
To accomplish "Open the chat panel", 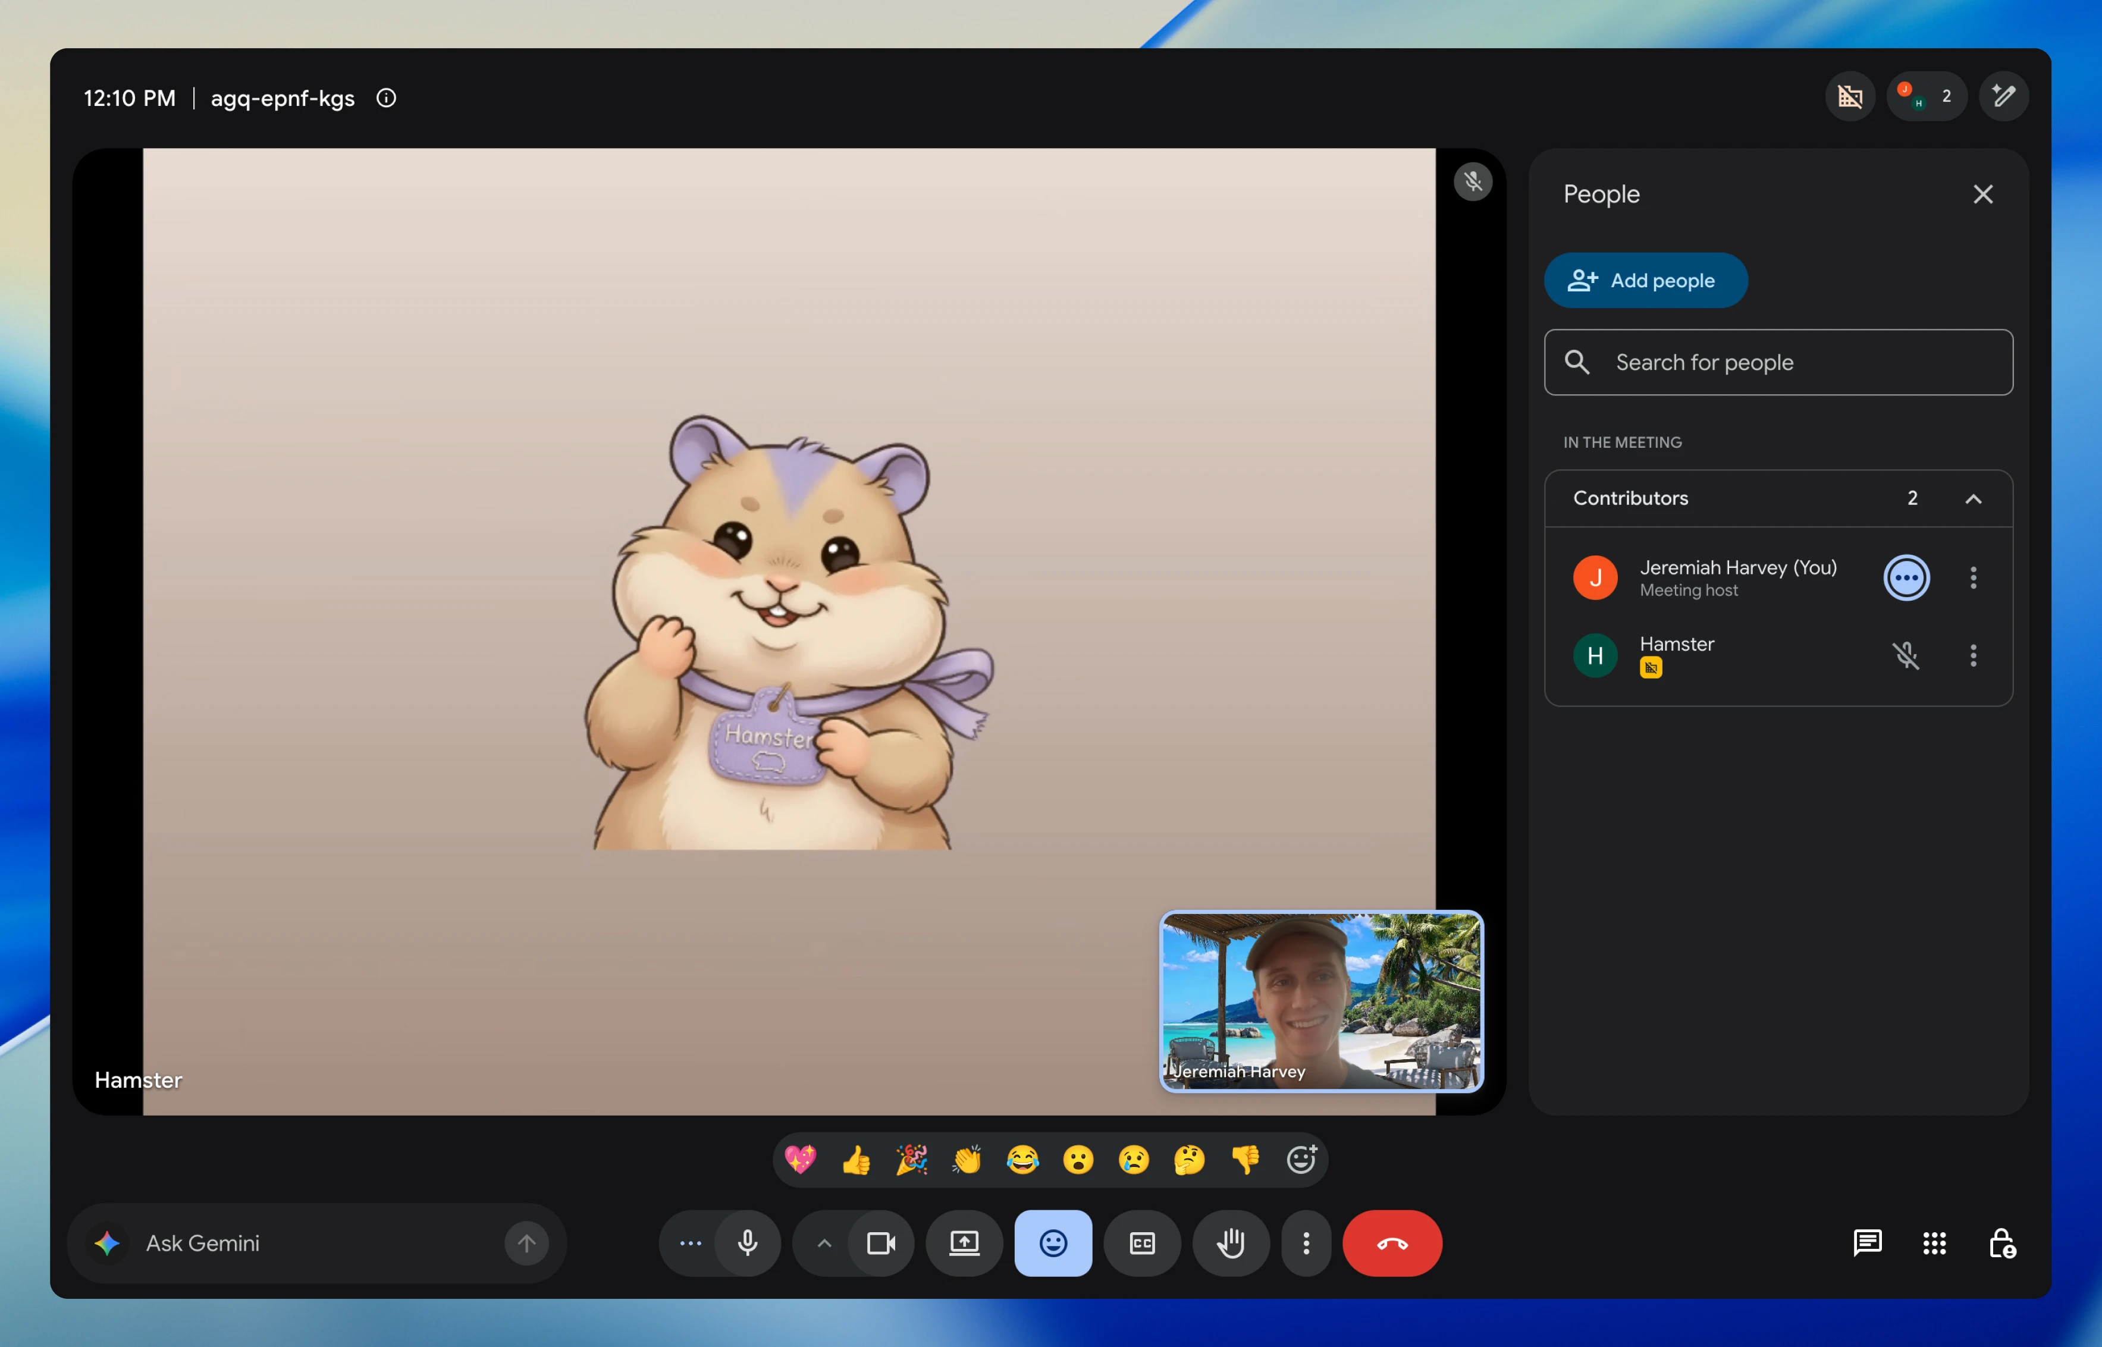I will pyautogui.click(x=1868, y=1243).
